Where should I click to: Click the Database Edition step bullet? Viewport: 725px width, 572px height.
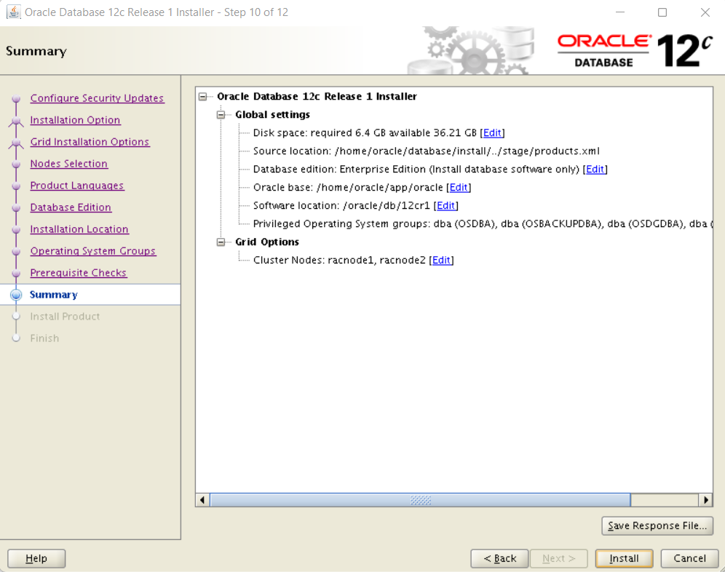[16, 207]
